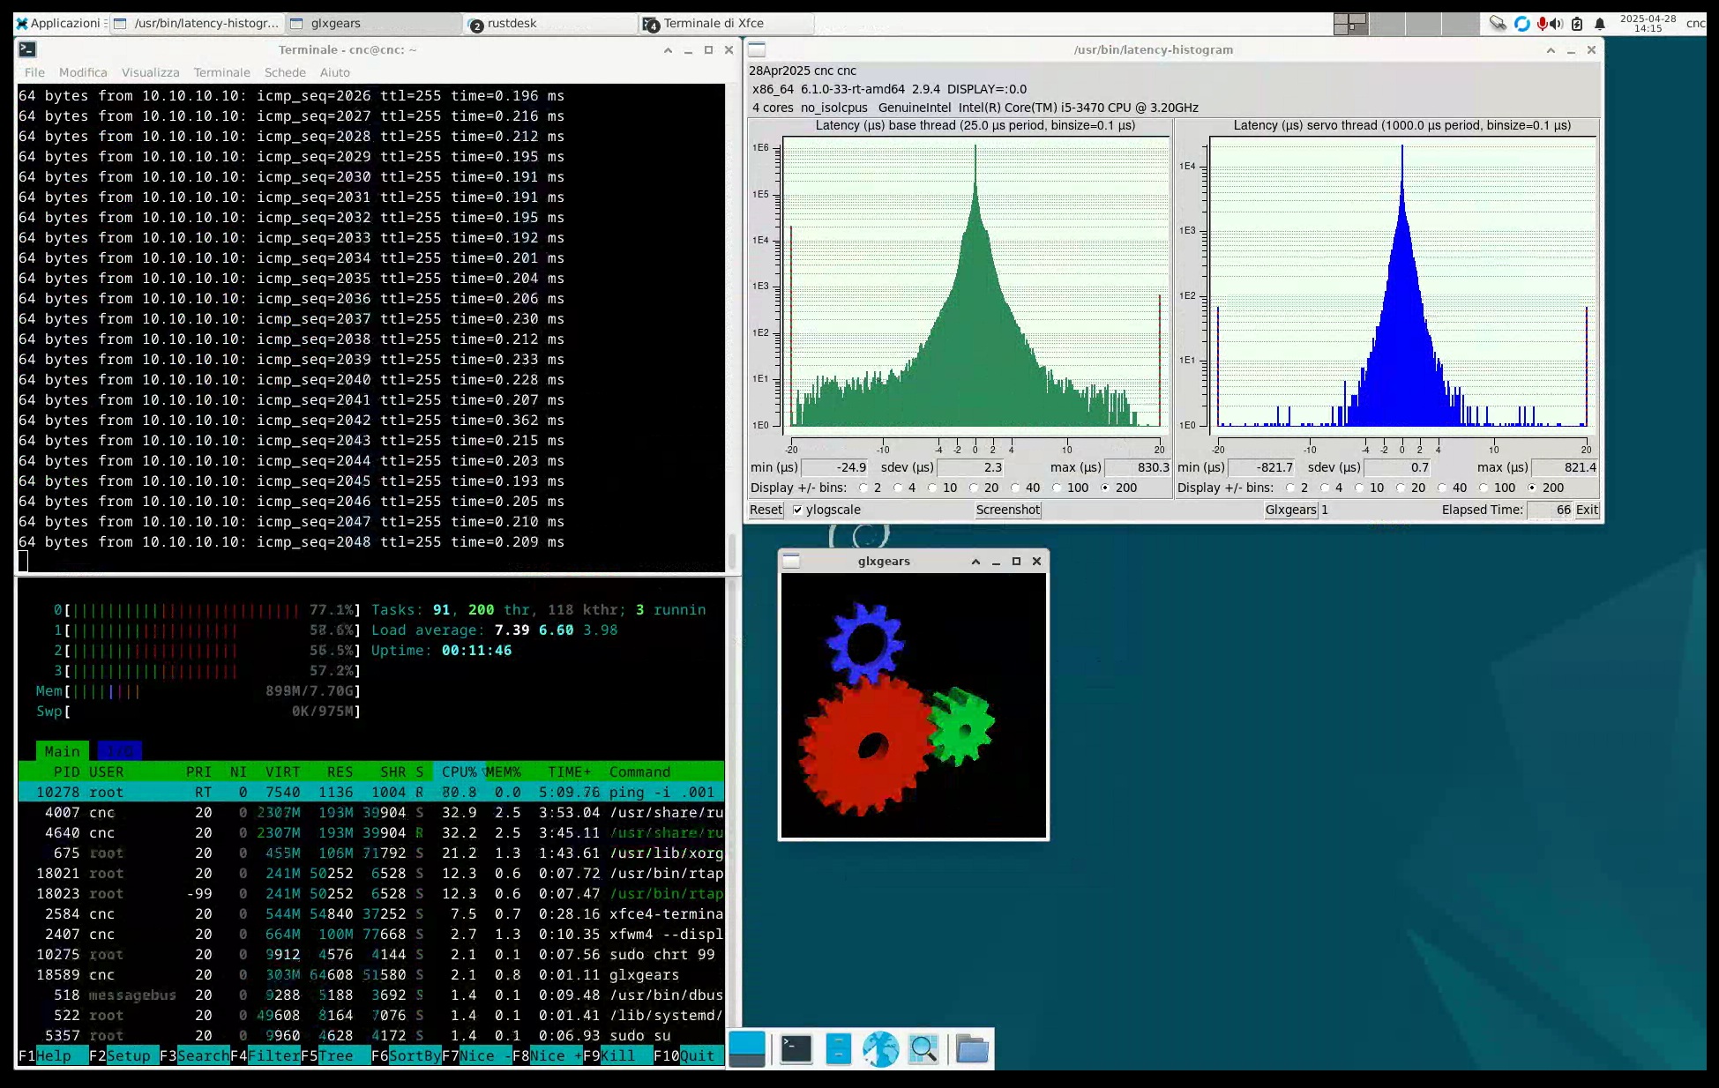Image resolution: width=1719 pixels, height=1088 pixels.
Task: Select base thread bins radio 100
Action: tap(1057, 488)
